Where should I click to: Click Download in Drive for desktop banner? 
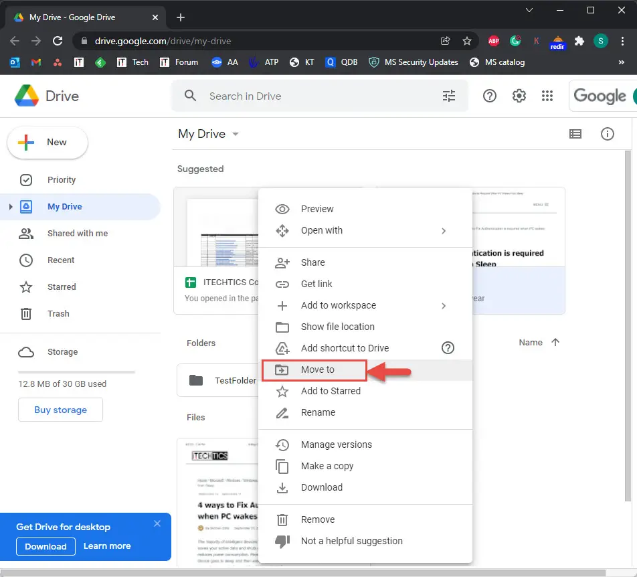[45, 546]
